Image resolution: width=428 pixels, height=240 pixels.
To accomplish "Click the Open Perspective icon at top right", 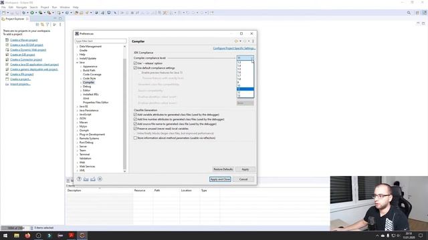I will coord(417,13).
